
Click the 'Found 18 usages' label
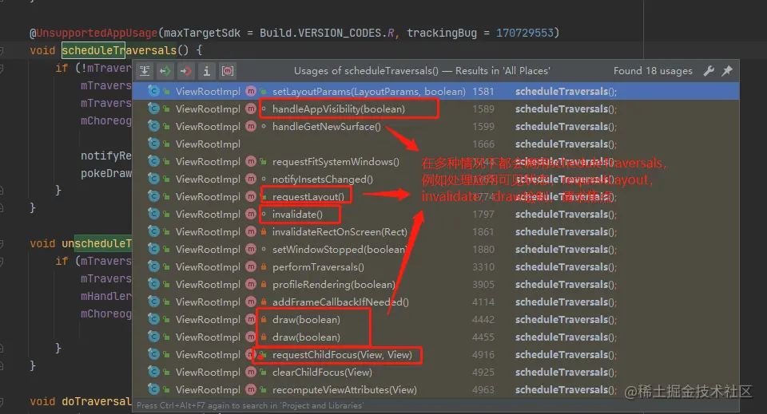pyautogui.click(x=653, y=71)
